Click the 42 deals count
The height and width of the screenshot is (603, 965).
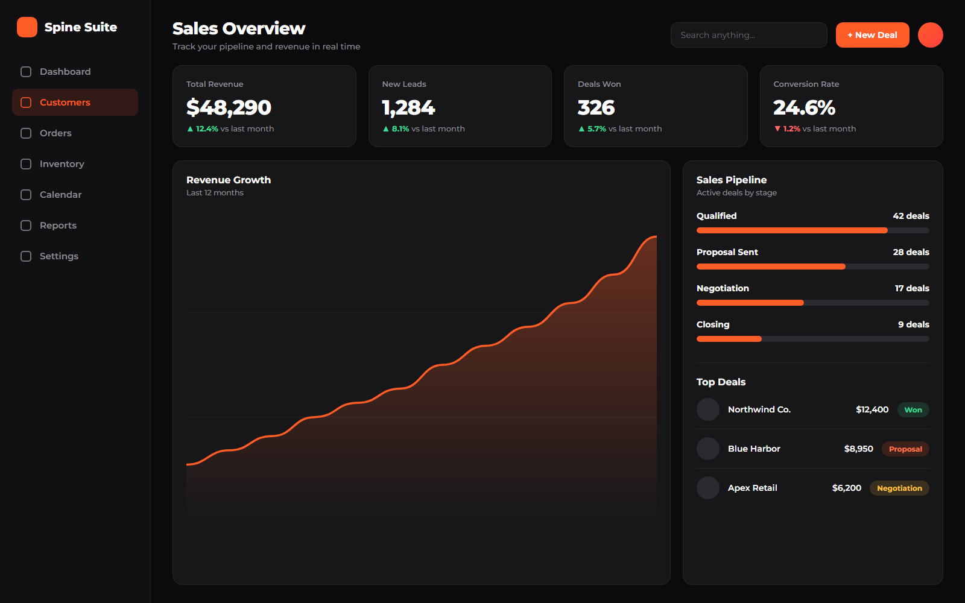[x=911, y=216]
